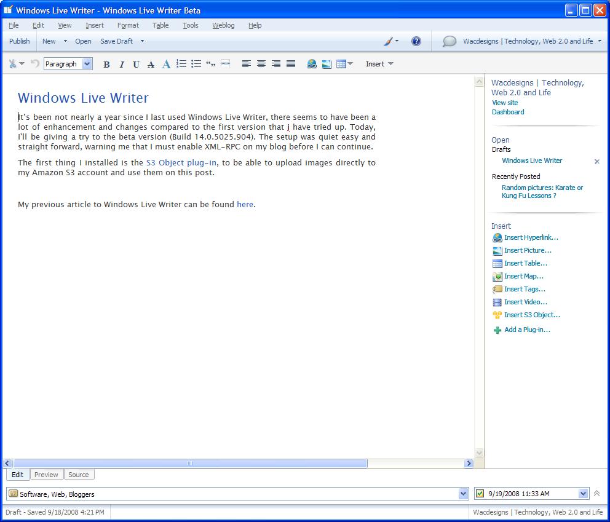Click the post title Windows Live Writer
Image resolution: width=610 pixels, height=522 pixels.
click(x=83, y=98)
